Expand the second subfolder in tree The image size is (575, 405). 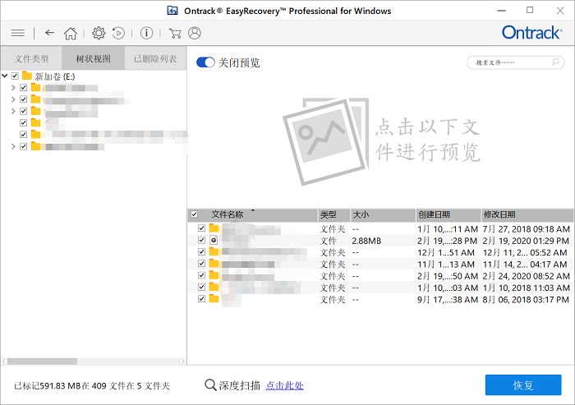pyautogui.click(x=13, y=99)
